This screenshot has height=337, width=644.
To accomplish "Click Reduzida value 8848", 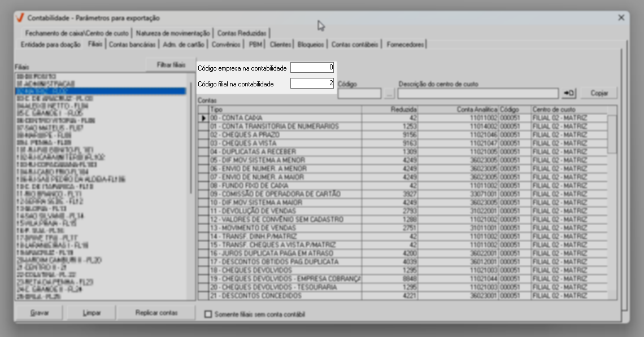I will (390, 279).
